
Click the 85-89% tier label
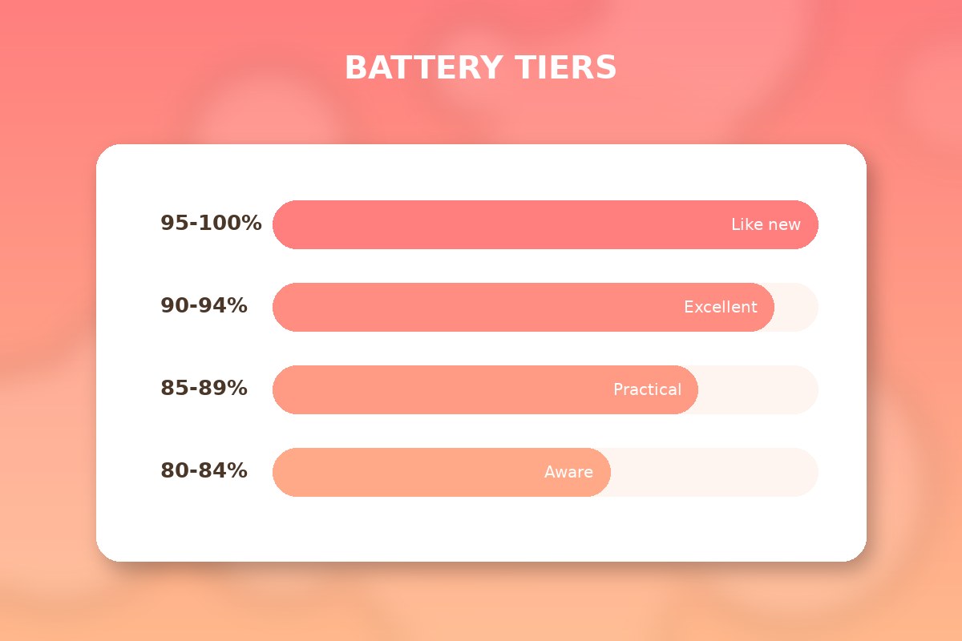204,389
